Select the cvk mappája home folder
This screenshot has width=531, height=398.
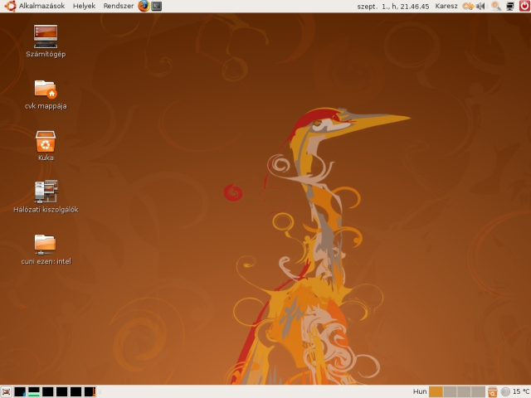[46, 95]
